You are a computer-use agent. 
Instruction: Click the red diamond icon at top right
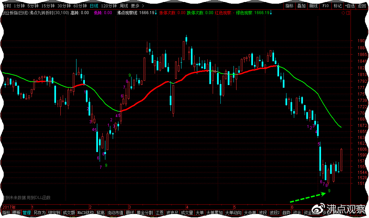(x=344, y=13)
